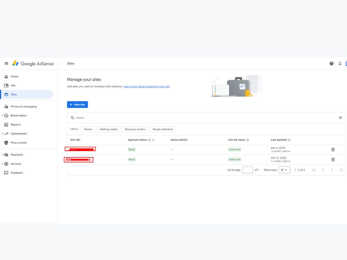This screenshot has width=347, height=260.
Task: Click the Feedback icon
Action: click(x=6, y=173)
